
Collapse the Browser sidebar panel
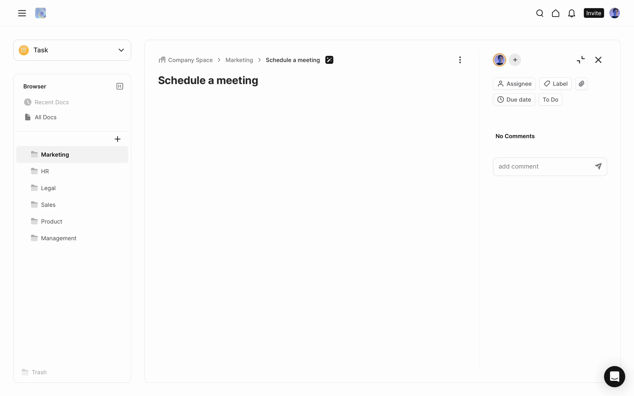120,86
